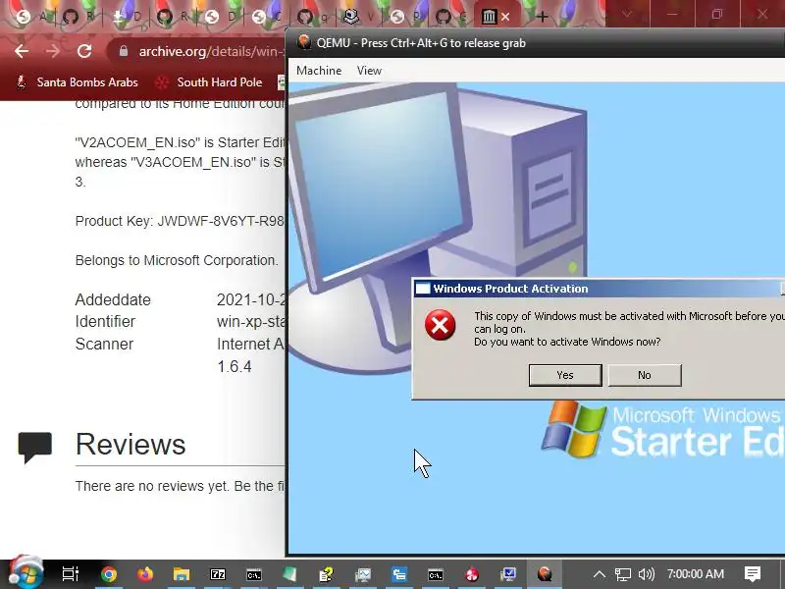This screenshot has height=589, width=785.
Task: Click the padlock site info icon
Action: click(x=124, y=51)
